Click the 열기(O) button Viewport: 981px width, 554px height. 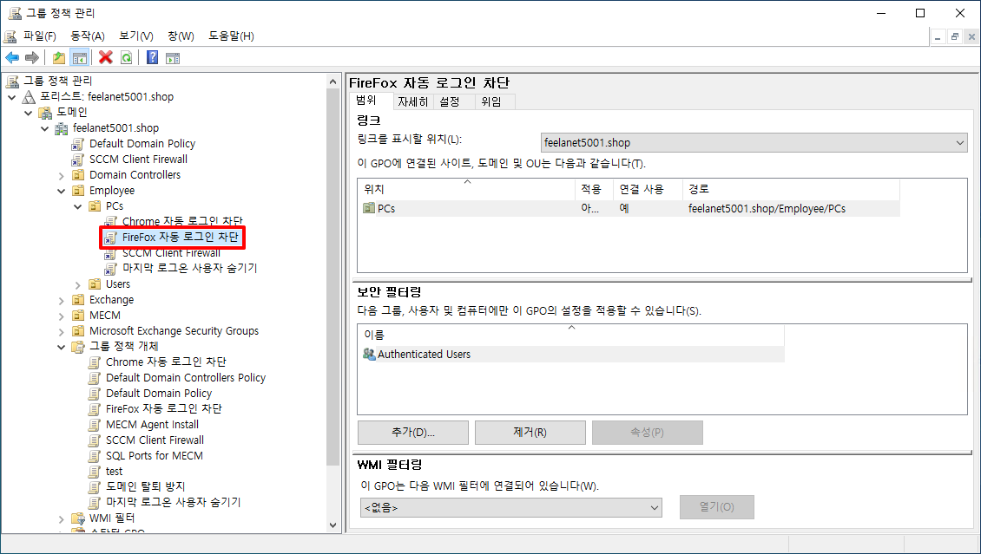(717, 507)
